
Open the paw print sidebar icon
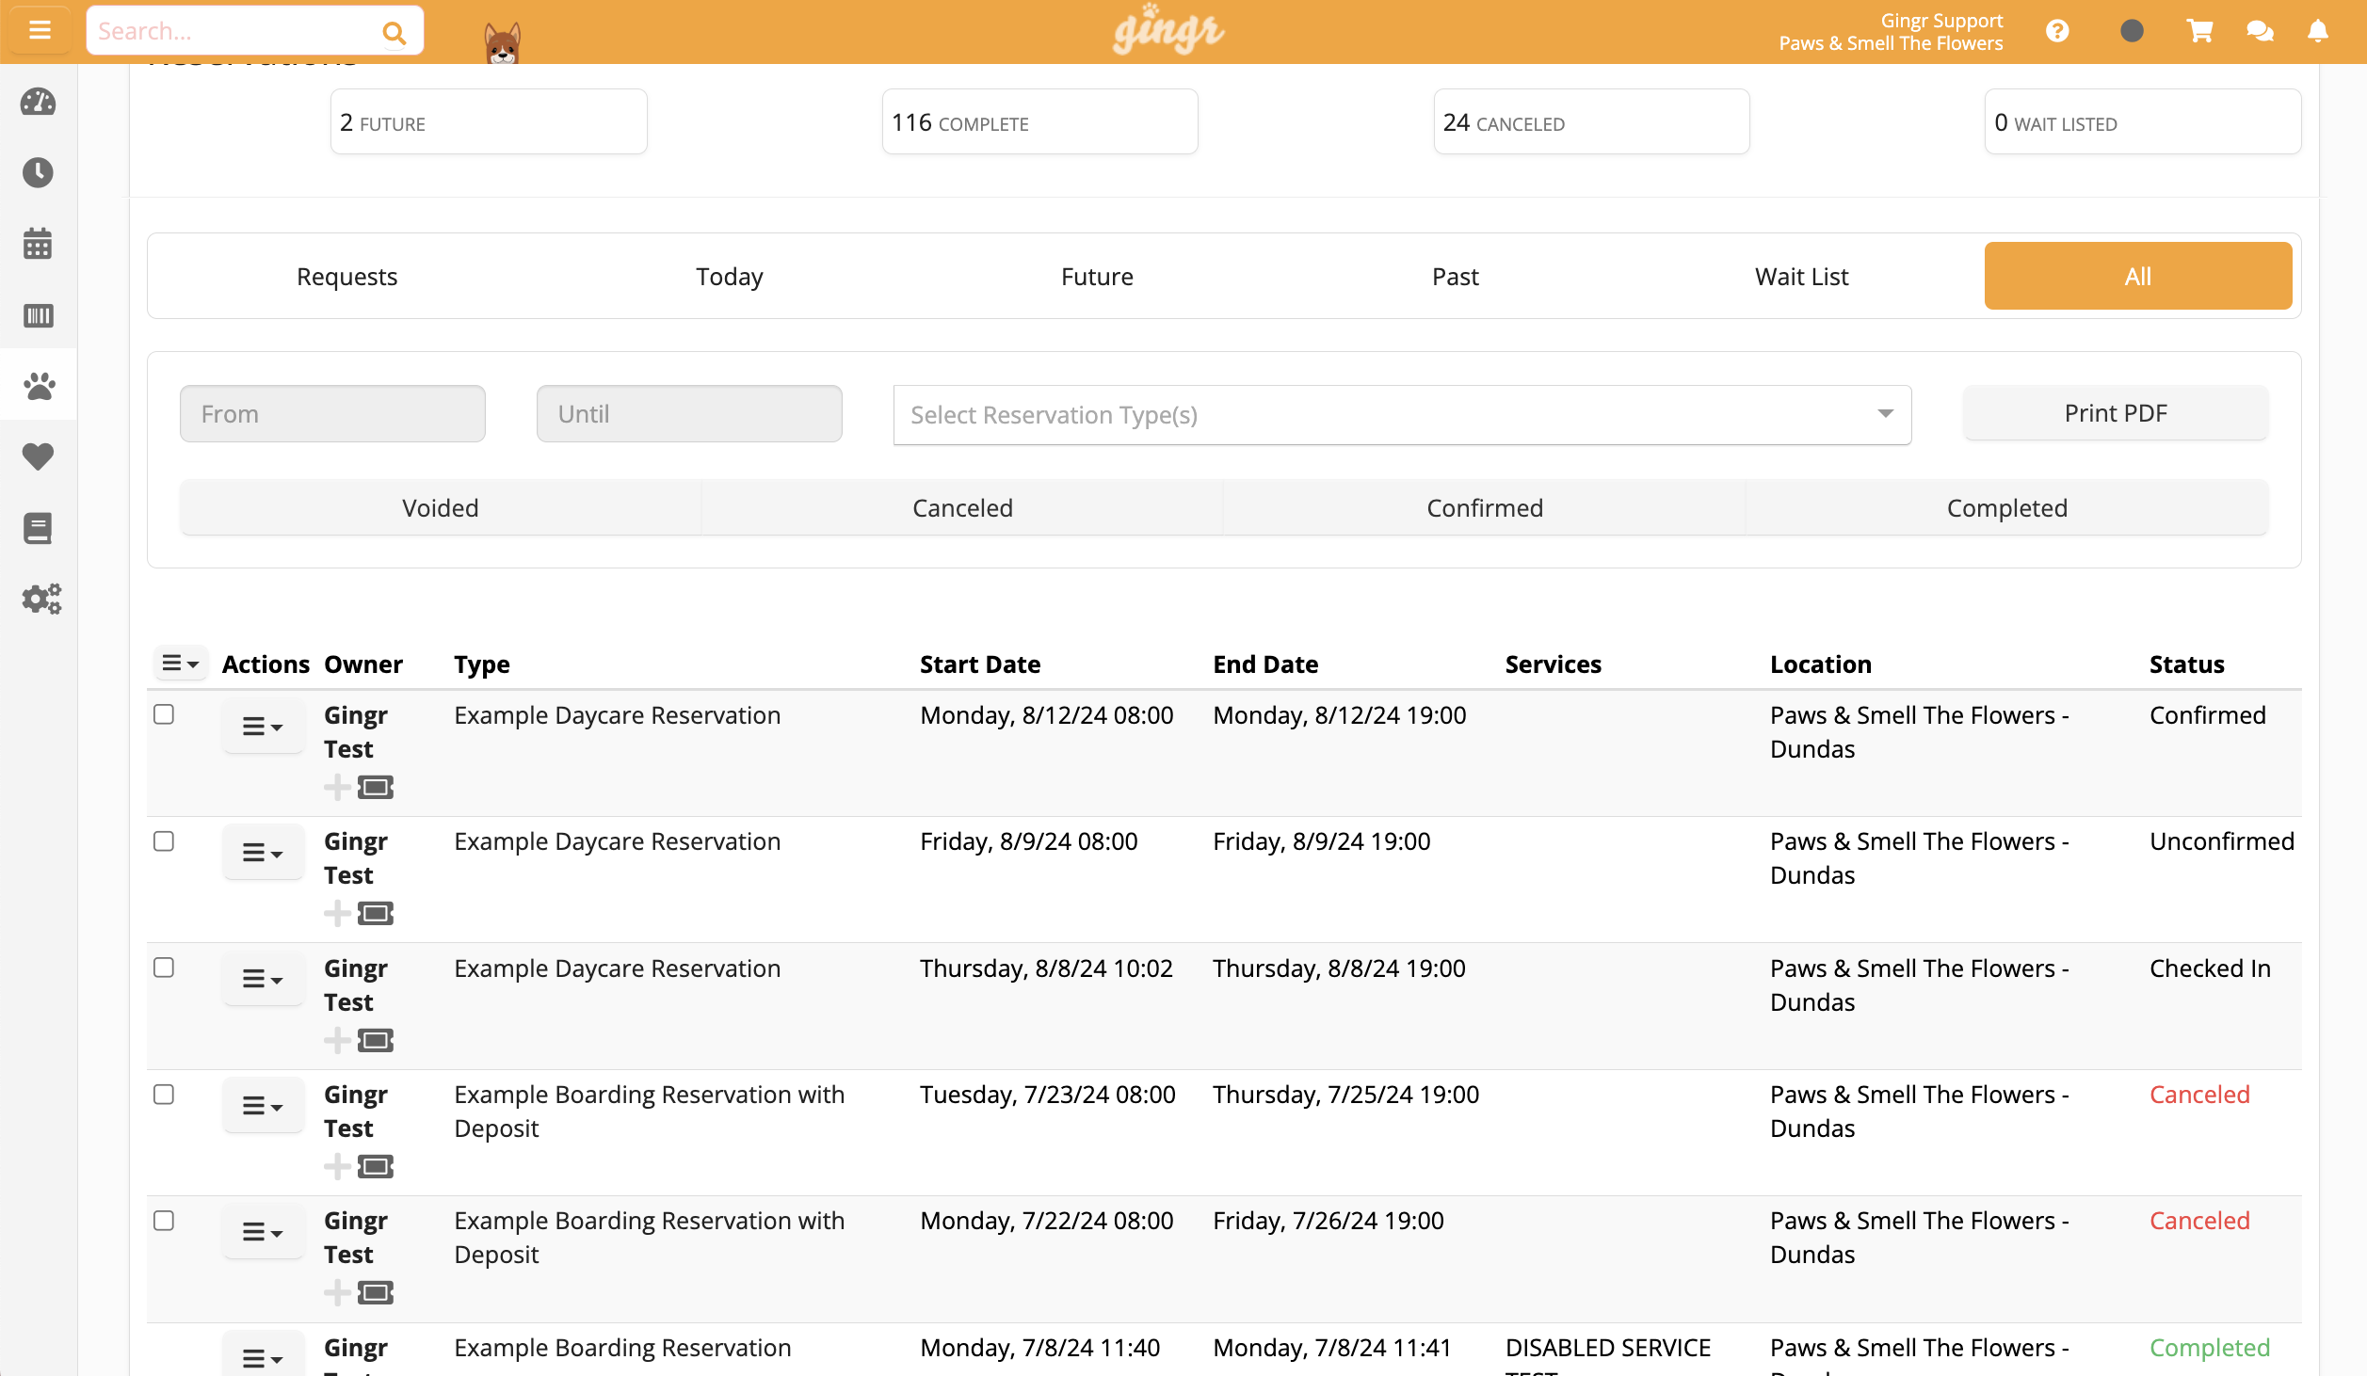38,385
